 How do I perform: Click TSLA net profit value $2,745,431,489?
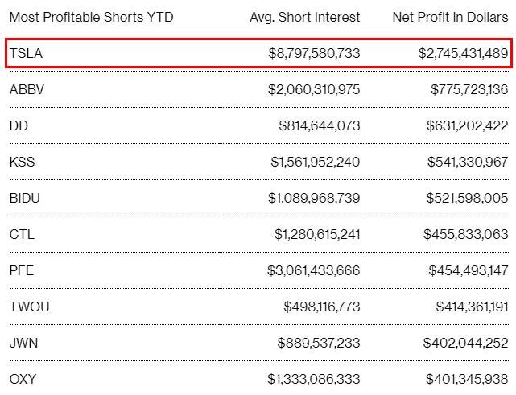[x=463, y=53]
